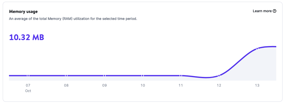Select the data point for 12
The width and height of the screenshot is (285, 104).
pyautogui.click(x=219, y=76)
